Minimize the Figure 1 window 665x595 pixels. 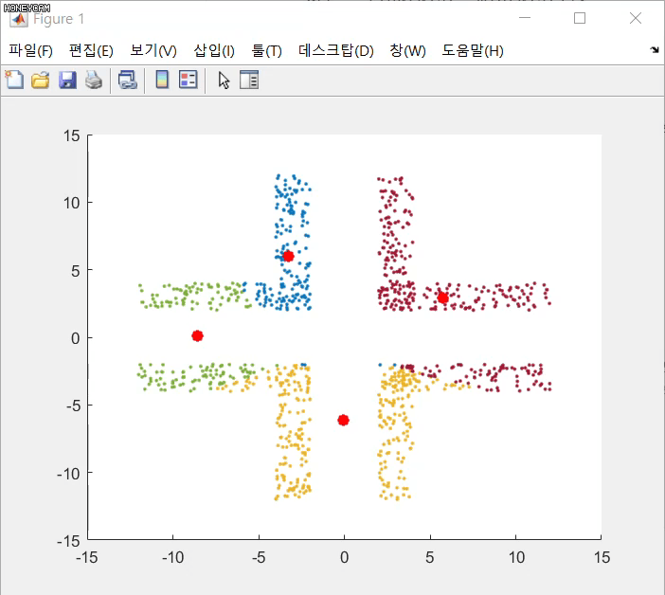tap(525, 18)
